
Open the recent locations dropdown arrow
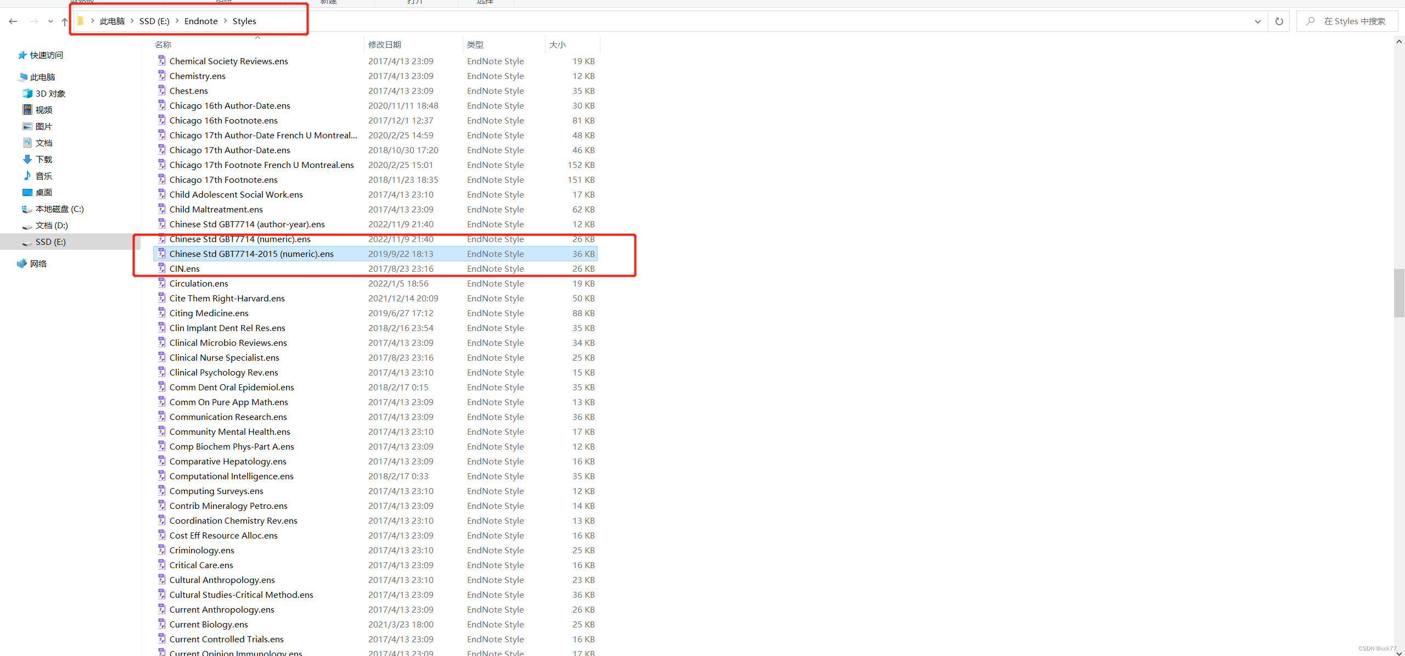click(x=50, y=21)
